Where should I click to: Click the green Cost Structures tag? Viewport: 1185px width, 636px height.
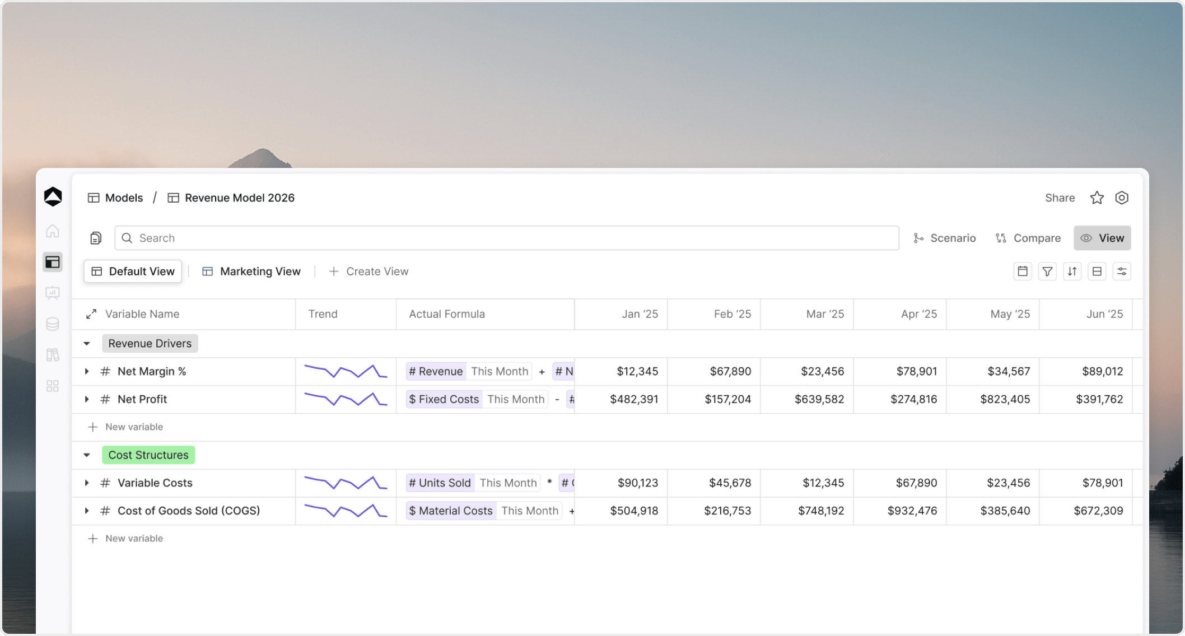click(x=148, y=455)
